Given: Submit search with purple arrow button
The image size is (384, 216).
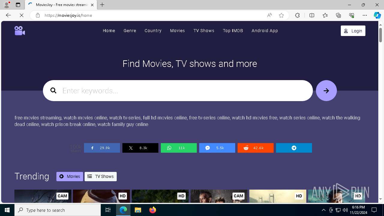Looking at the screenshot, I should (326, 91).
